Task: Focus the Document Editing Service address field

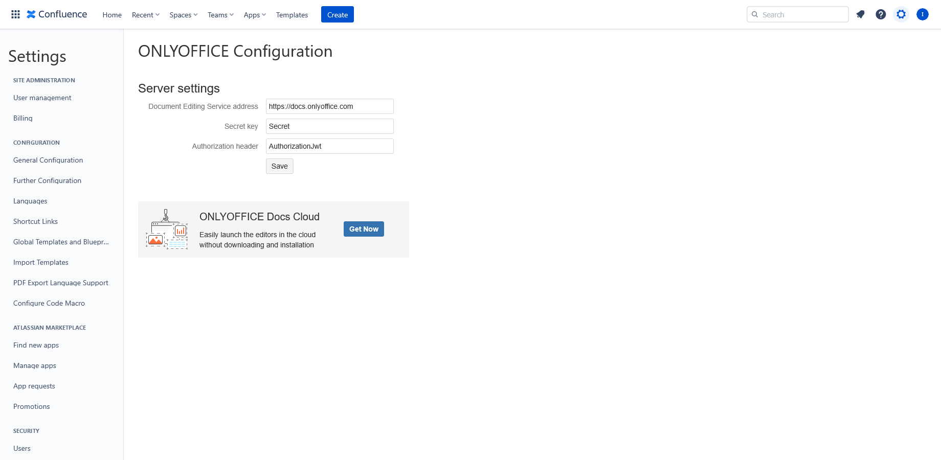Action: click(330, 106)
